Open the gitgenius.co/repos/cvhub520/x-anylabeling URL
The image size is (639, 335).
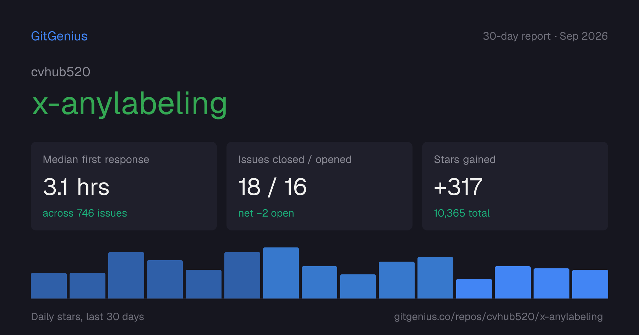click(498, 317)
